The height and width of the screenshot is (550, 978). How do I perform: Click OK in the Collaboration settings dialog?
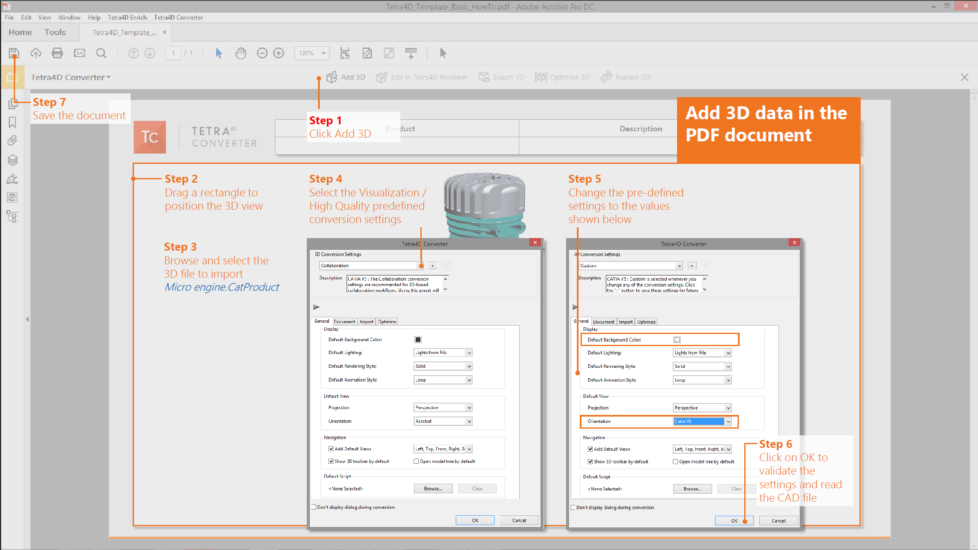tap(475, 520)
